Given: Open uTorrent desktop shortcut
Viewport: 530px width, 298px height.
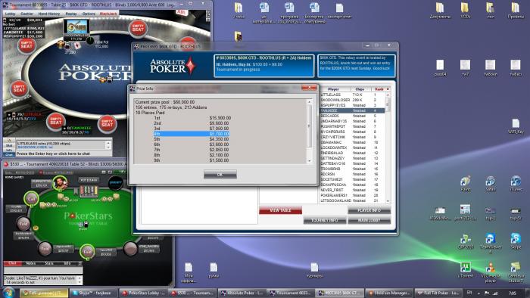Looking at the screenshot, I should coord(466,270).
